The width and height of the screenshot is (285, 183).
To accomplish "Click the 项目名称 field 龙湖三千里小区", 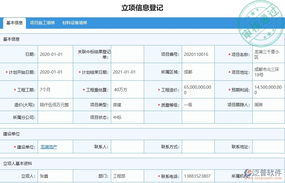I will pyautogui.click(x=268, y=54).
